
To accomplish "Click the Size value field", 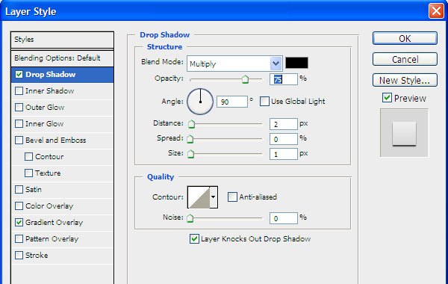I will pos(284,154).
